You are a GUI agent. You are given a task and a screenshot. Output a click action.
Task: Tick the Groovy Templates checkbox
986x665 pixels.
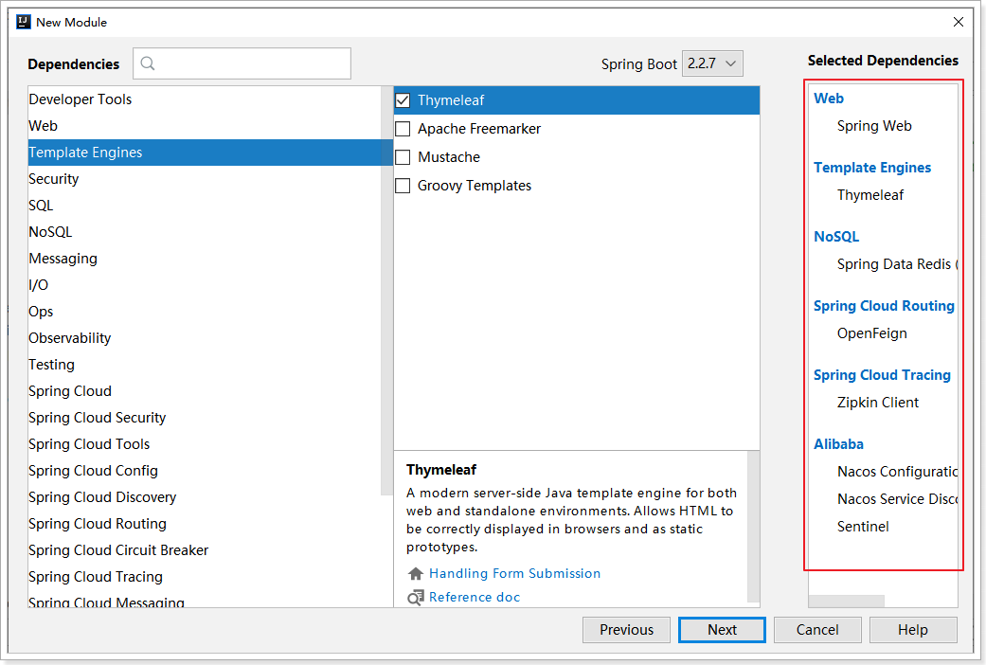[403, 186]
